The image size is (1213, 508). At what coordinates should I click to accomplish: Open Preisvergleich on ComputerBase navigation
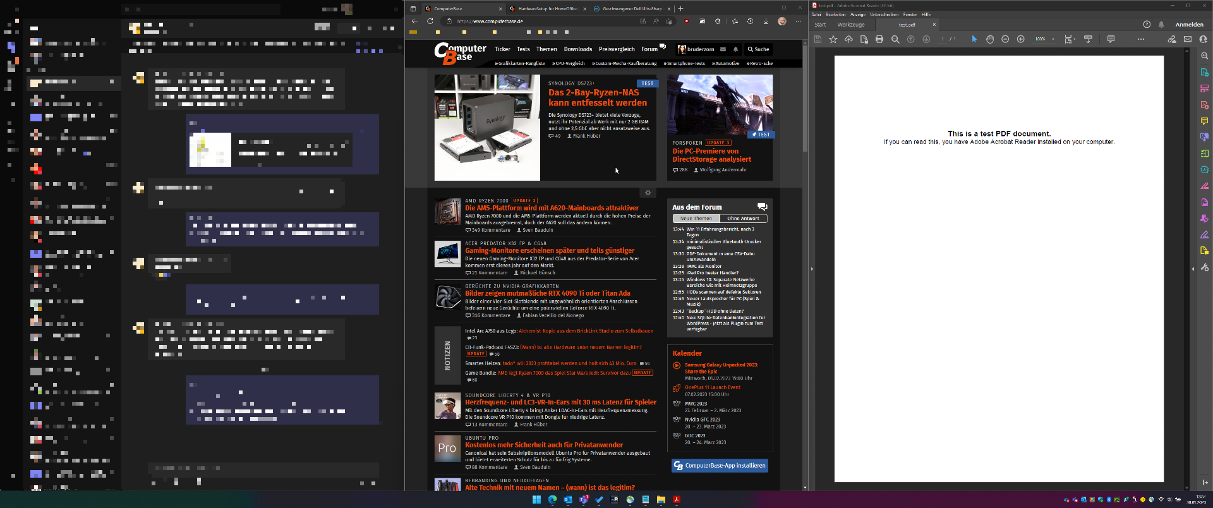[x=617, y=49]
